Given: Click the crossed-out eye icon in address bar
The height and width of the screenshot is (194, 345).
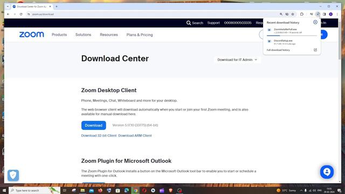Looking at the screenshot, I should pyautogui.click(x=287, y=14).
